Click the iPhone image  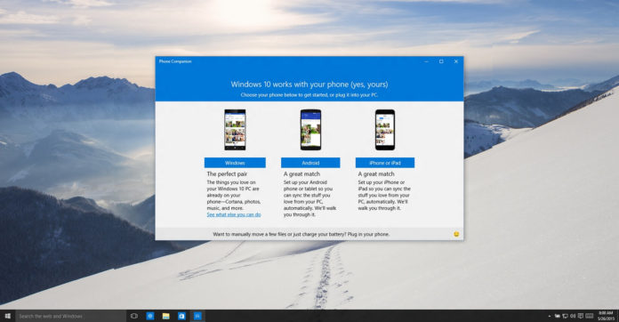(x=385, y=130)
